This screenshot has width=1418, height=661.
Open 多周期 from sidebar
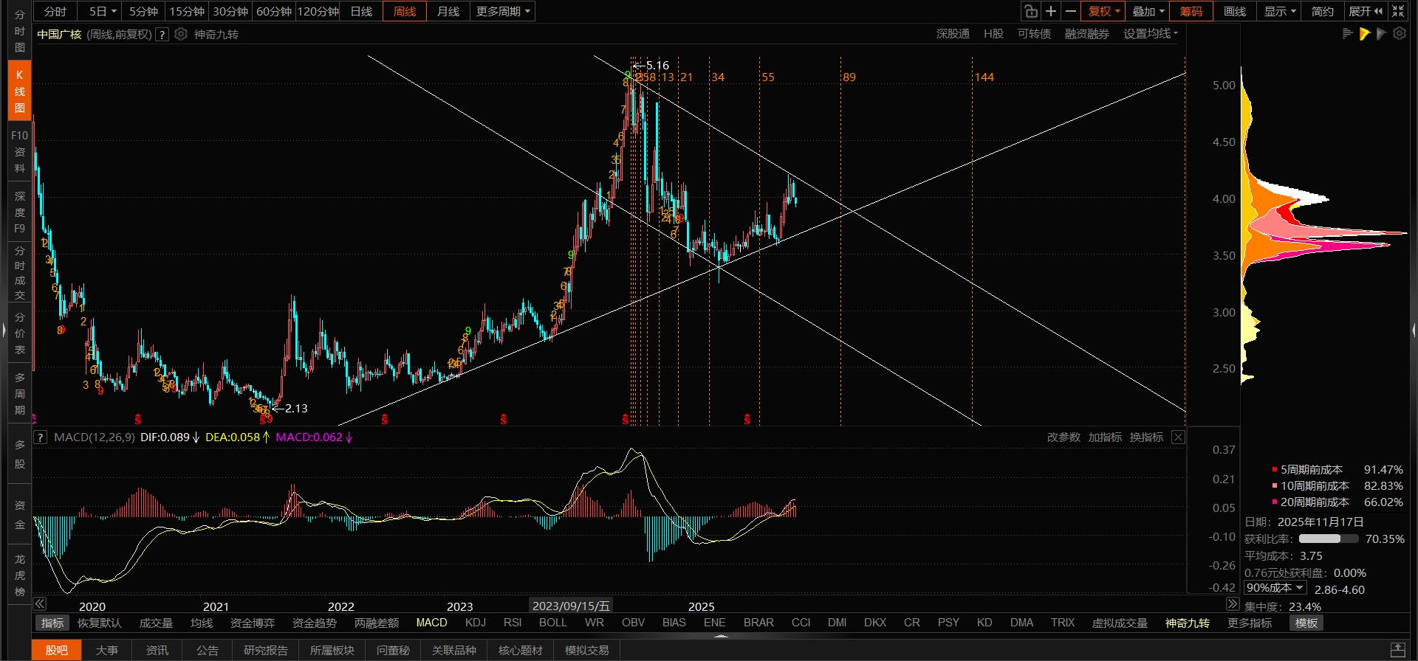pyautogui.click(x=20, y=394)
